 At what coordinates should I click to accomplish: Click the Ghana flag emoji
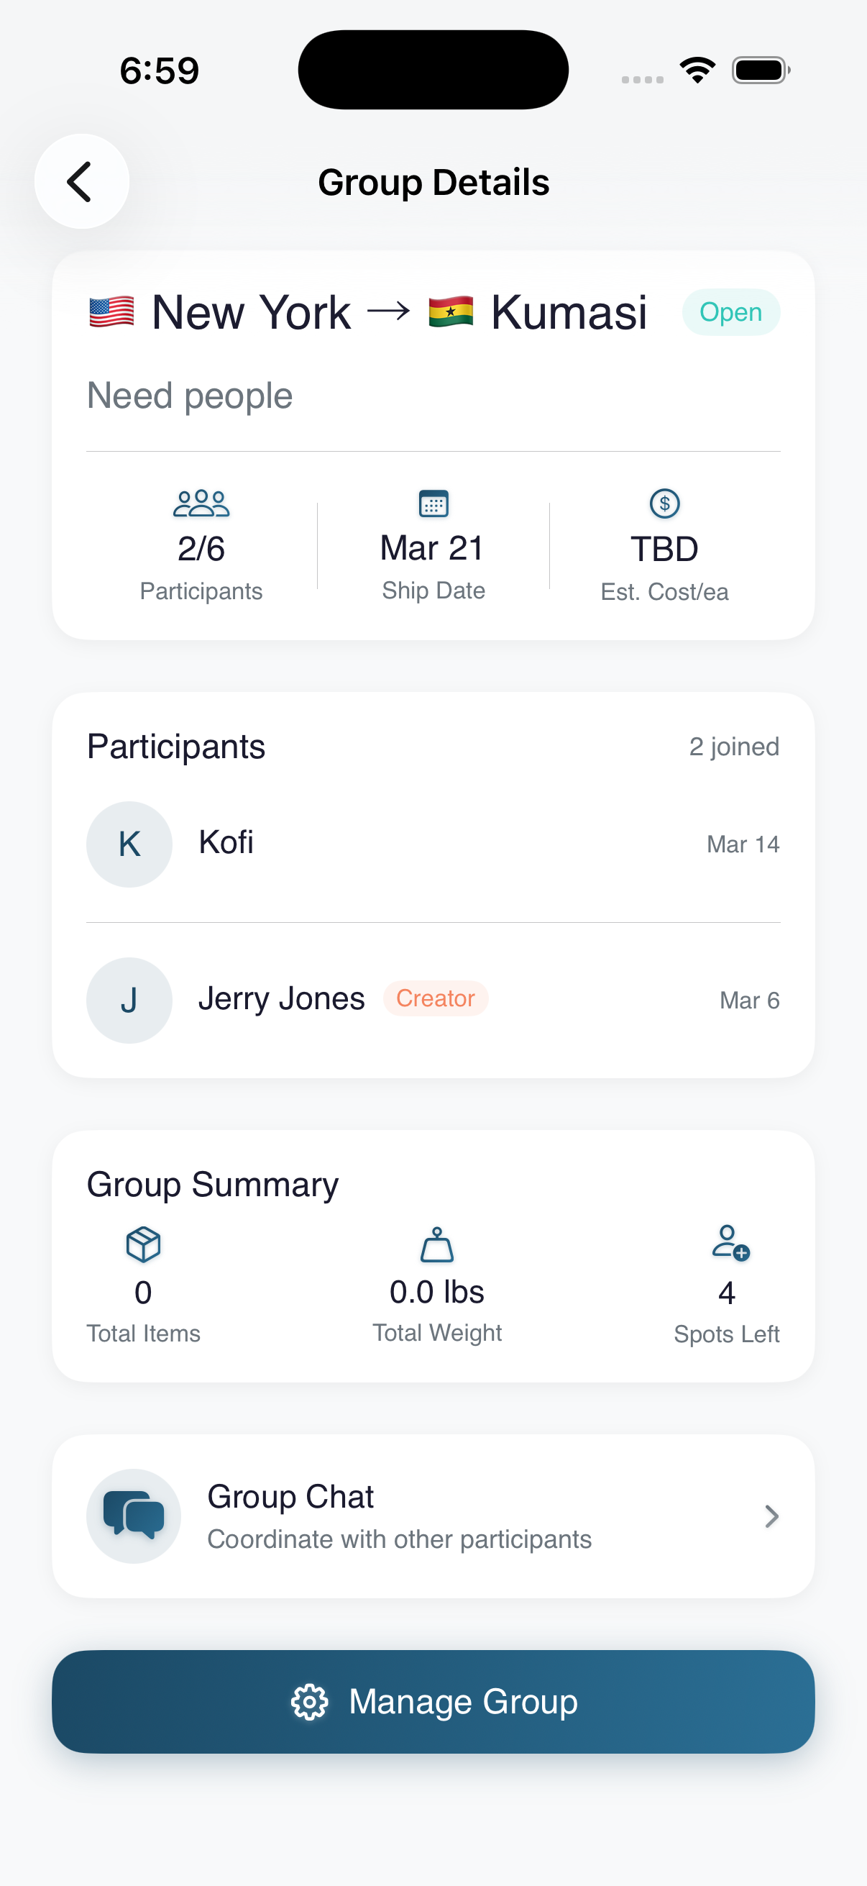(451, 313)
